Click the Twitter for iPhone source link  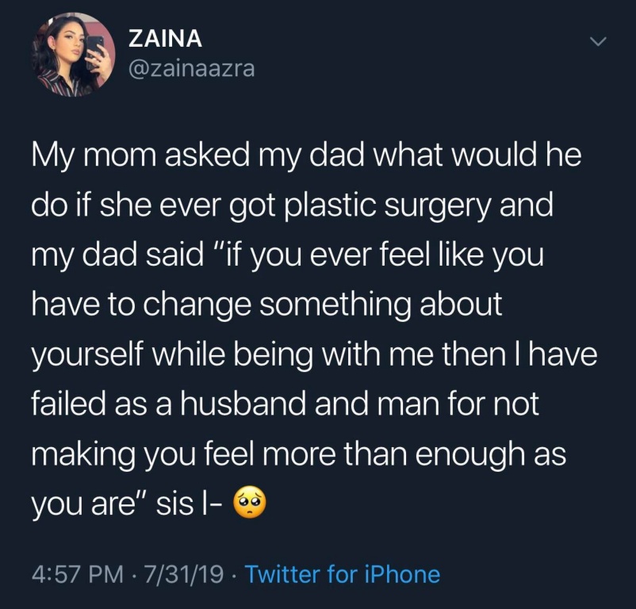pyautogui.click(x=343, y=574)
